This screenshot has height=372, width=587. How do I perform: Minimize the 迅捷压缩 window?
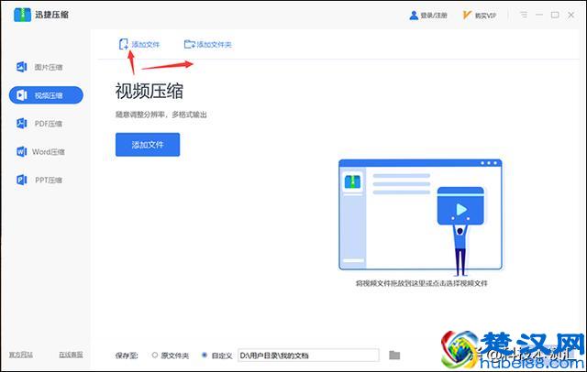tap(539, 15)
